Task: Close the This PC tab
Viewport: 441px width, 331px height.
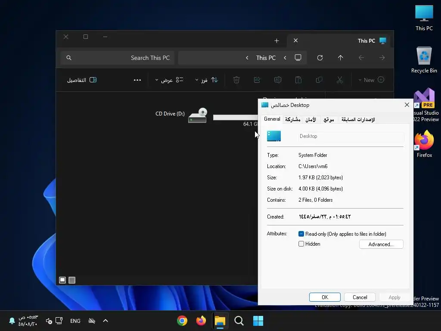Action: click(295, 41)
